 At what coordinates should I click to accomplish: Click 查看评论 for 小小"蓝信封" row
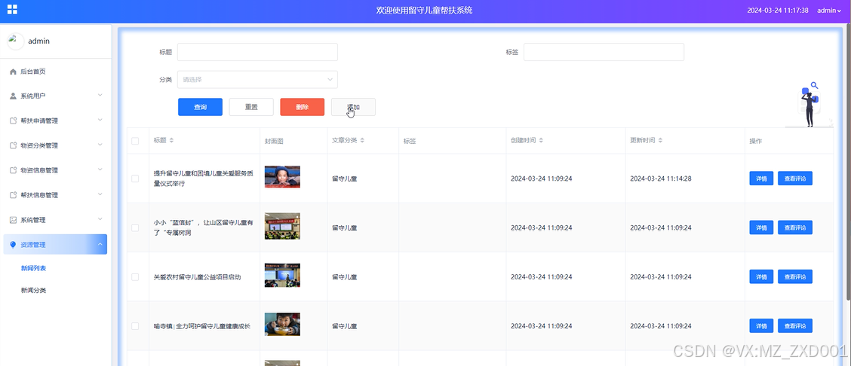(795, 228)
